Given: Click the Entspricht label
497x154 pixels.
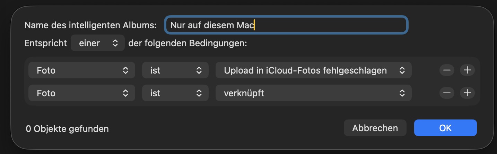Looking at the screenshot, I should click(x=45, y=44).
